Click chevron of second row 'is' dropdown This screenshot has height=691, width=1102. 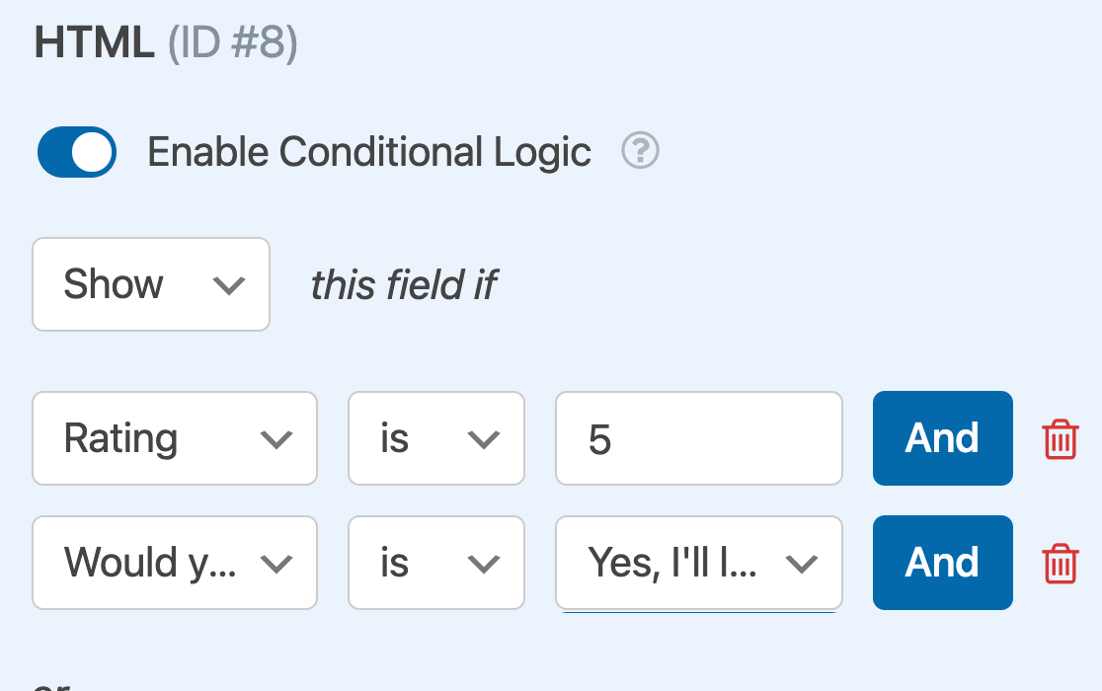[x=484, y=564]
